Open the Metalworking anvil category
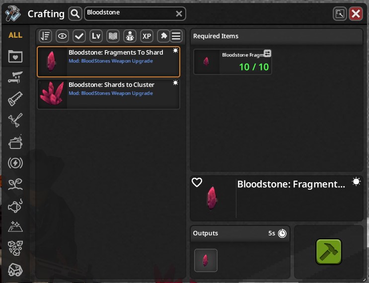 pos(15,77)
